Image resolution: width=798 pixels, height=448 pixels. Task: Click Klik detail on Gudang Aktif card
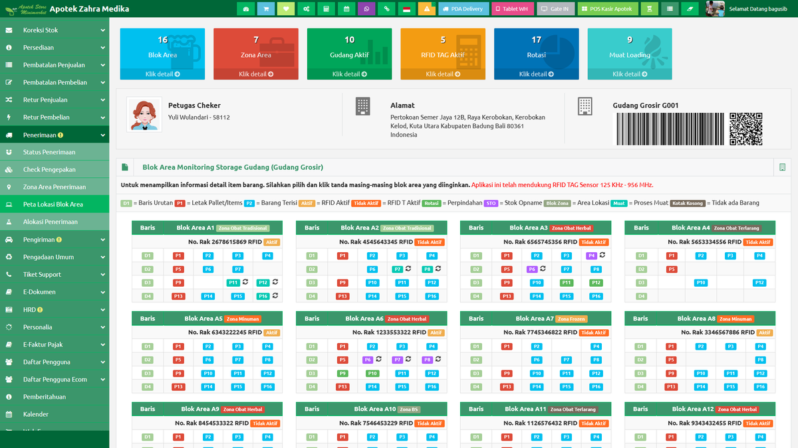[x=349, y=74]
